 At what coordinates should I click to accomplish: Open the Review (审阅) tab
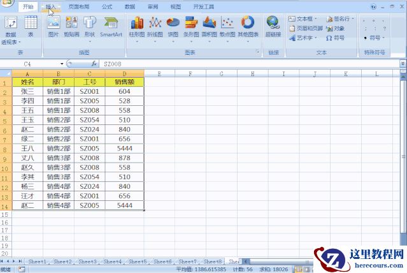pos(153,7)
